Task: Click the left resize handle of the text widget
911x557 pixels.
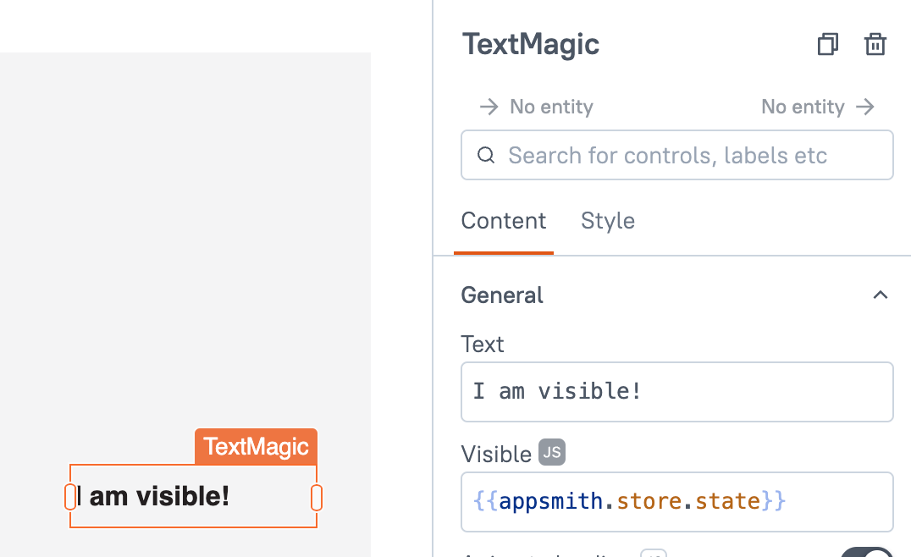Action: [70, 497]
